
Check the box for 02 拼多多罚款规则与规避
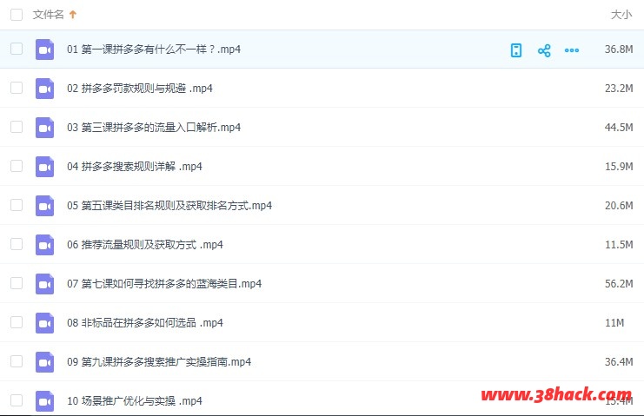tap(17, 88)
